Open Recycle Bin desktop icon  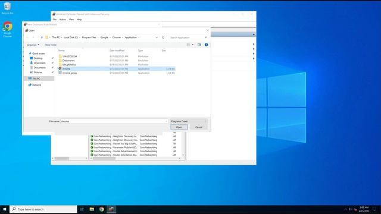(x=7, y=8)
